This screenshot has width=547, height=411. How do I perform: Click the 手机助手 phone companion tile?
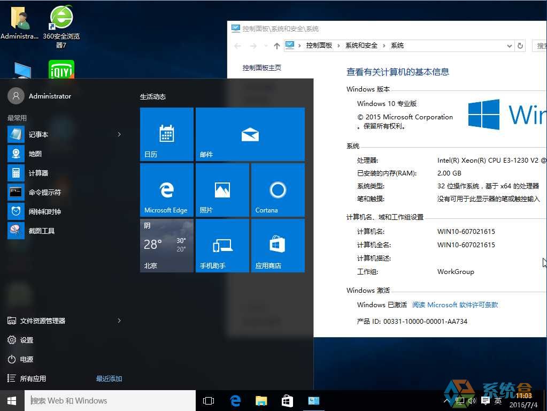[222, 246]
